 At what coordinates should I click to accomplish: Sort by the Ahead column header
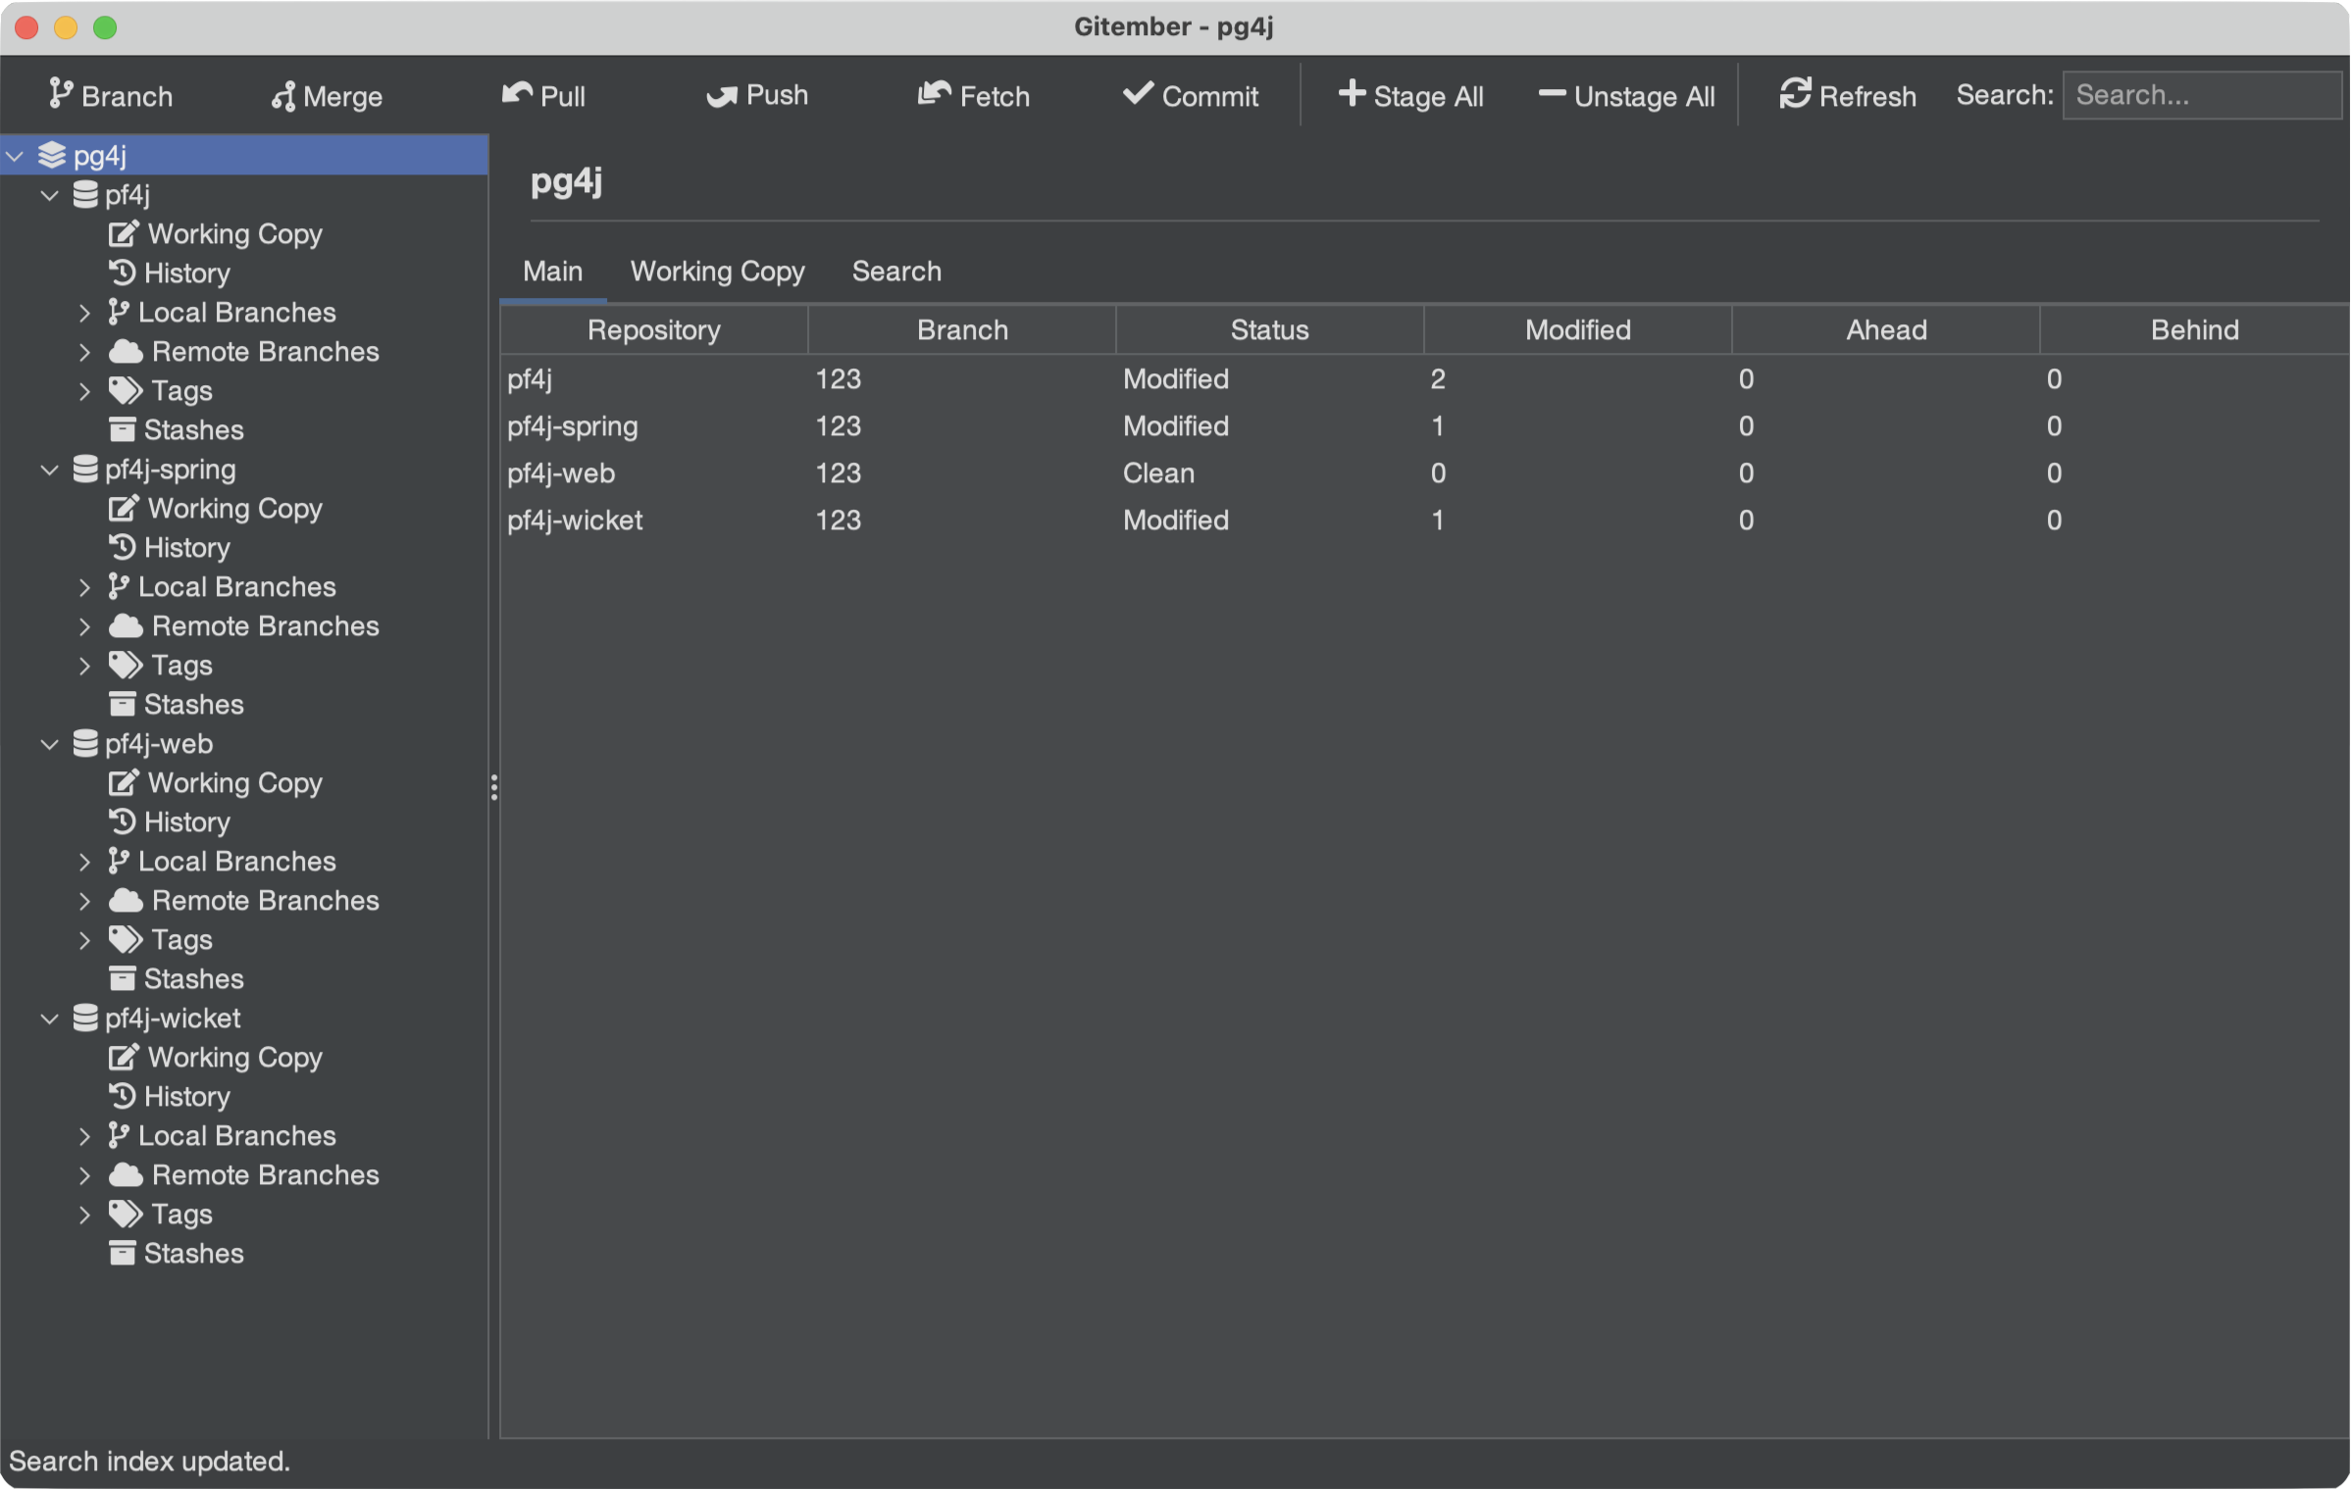click(1886, 330)
